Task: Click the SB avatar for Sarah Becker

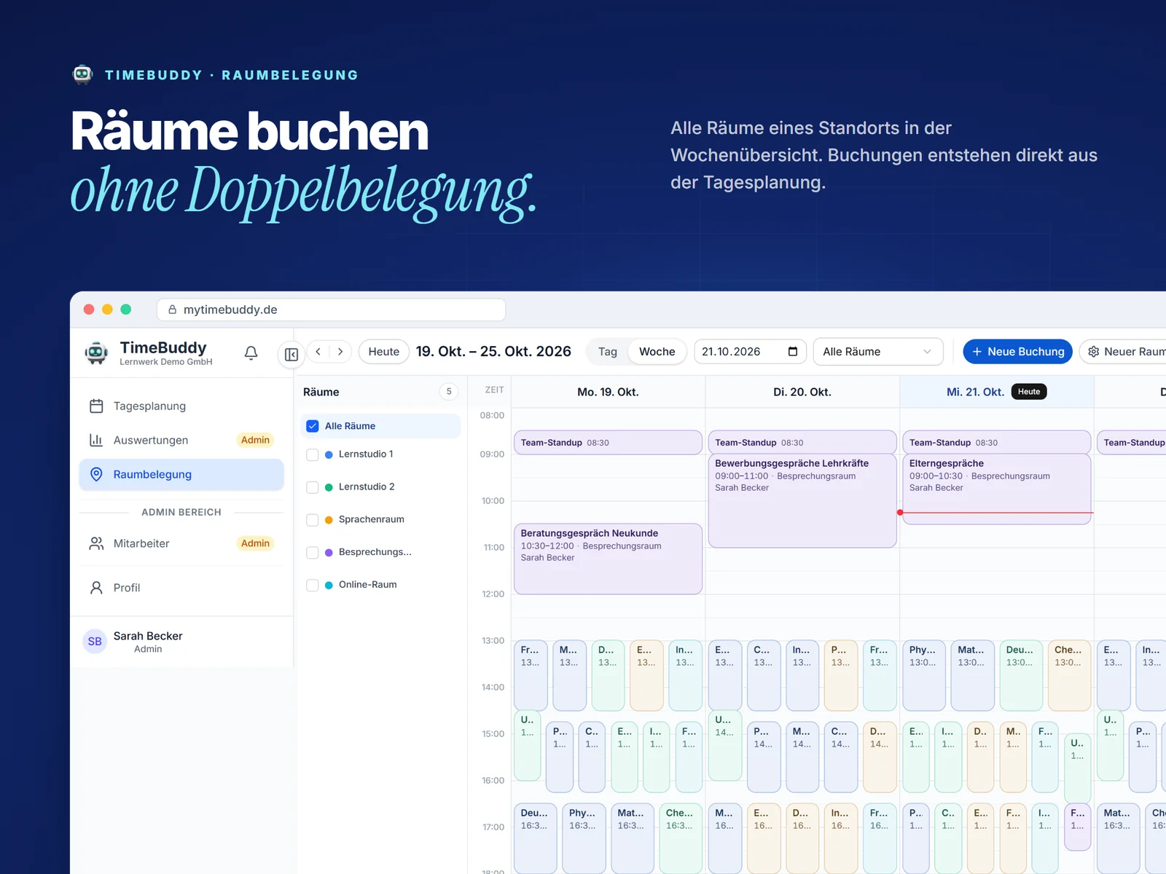Action: 95,642
